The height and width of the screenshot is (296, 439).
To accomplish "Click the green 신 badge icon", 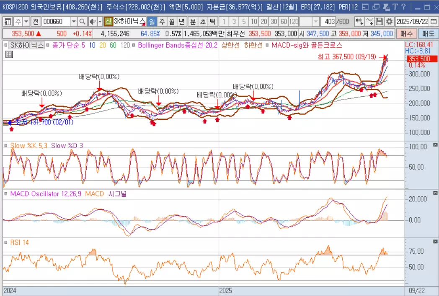I will point(108,21).
